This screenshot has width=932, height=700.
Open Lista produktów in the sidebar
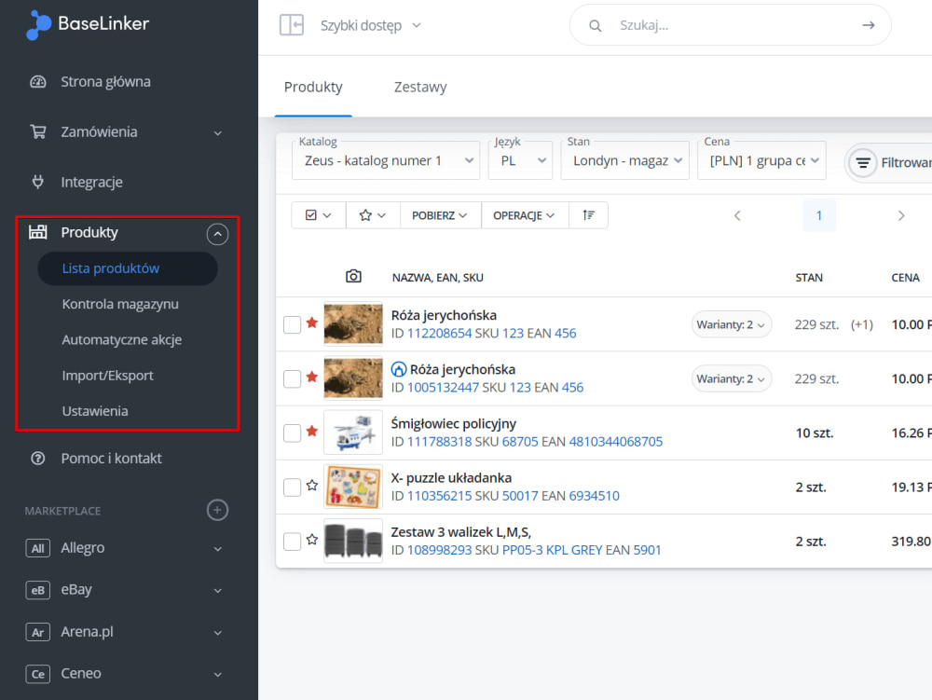(x=128, y=268)
